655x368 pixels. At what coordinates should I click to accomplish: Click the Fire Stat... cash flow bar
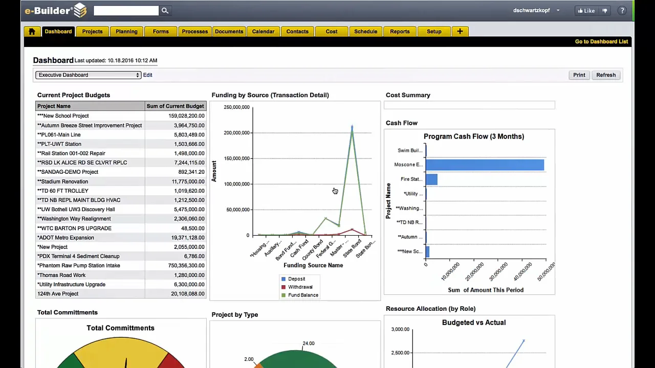431,179
